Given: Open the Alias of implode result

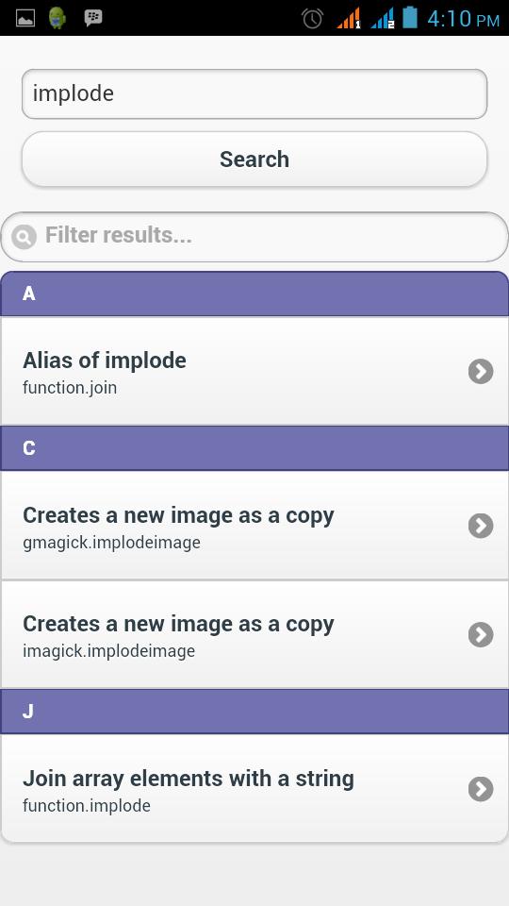Looking at the screenshot, I should click(x=254, y=371).
